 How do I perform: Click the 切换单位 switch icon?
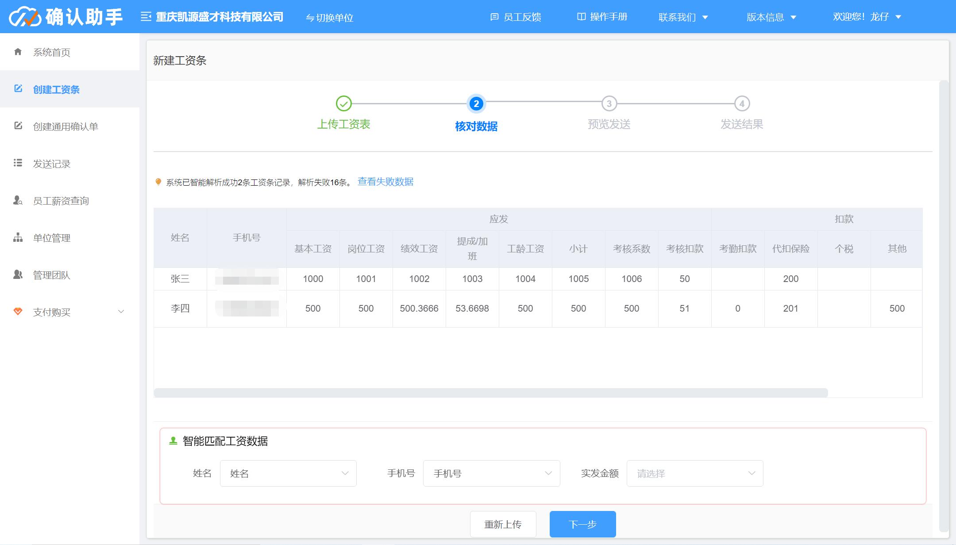(x=308, y=18)
